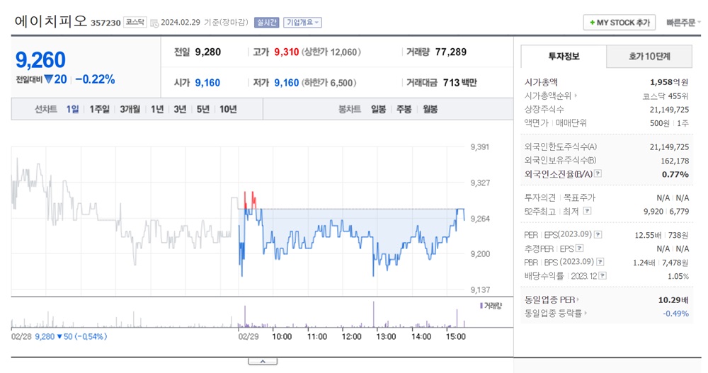
Task: Click the 거래량 value 77,289
Action: [x=450, y=52]
